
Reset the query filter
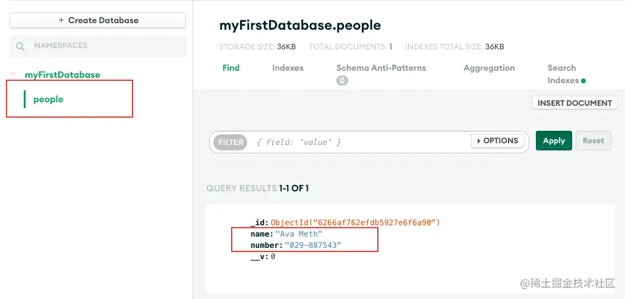point(593,141)
